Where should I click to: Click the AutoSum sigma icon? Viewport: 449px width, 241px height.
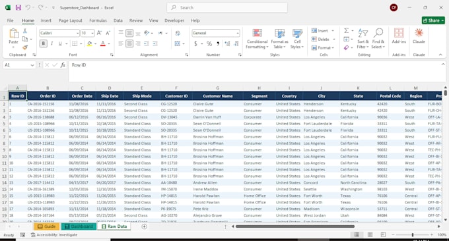tap(346, 30)
